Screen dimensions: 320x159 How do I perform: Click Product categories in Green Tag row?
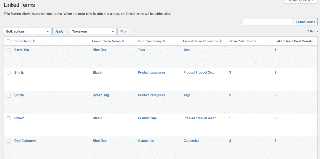(152, 95)
